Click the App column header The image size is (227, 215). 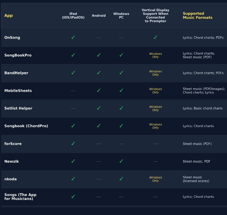[x=8, y=16]
